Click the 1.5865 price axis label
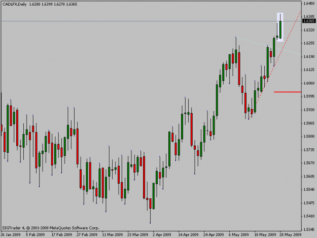The height and width of the screenshot is (238, 317). (x=309, y=123)
